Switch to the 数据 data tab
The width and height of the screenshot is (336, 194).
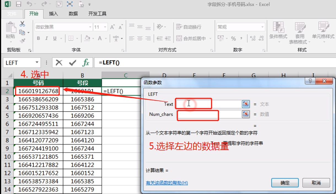[73, 14]
